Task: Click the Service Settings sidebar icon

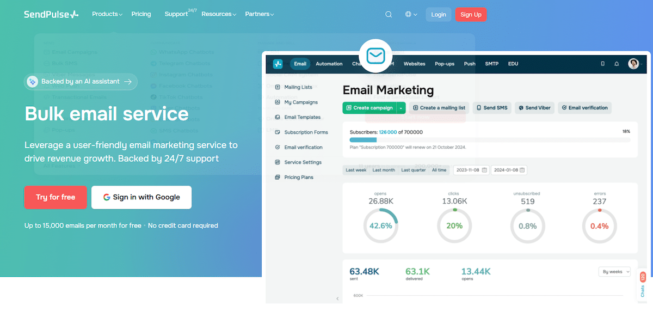Action: (x=278, y=162)
